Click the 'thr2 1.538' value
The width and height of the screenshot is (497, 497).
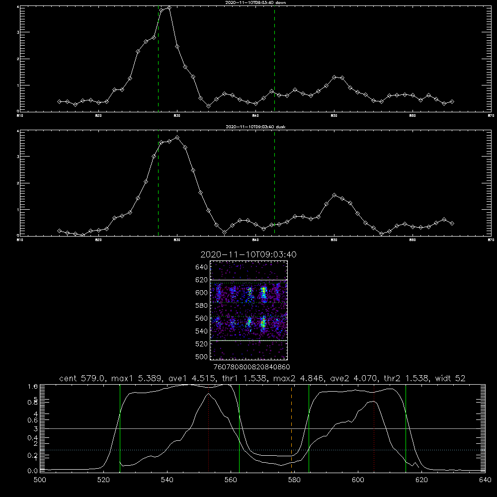point(407,378)
